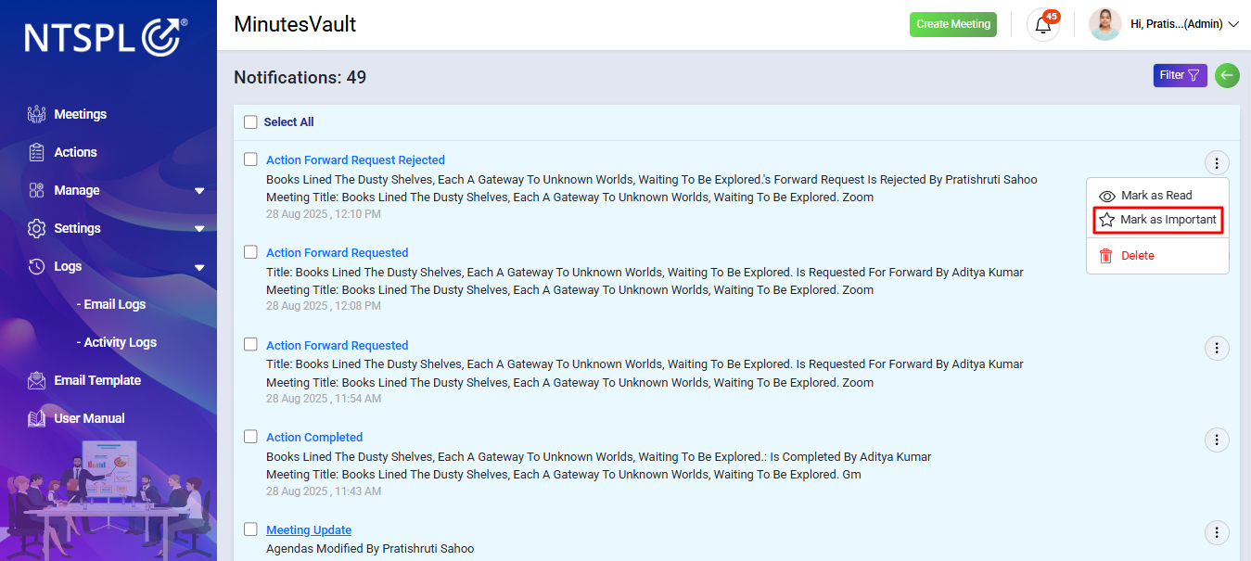Open the 11:54 AM Action Forward Requested link
Viewport: 1251px width, 561px height.
[x=338, y=345]
